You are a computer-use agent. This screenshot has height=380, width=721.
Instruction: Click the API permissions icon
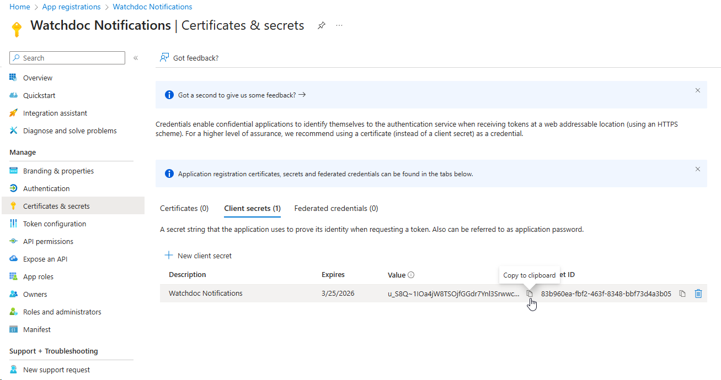coord(14,241)
